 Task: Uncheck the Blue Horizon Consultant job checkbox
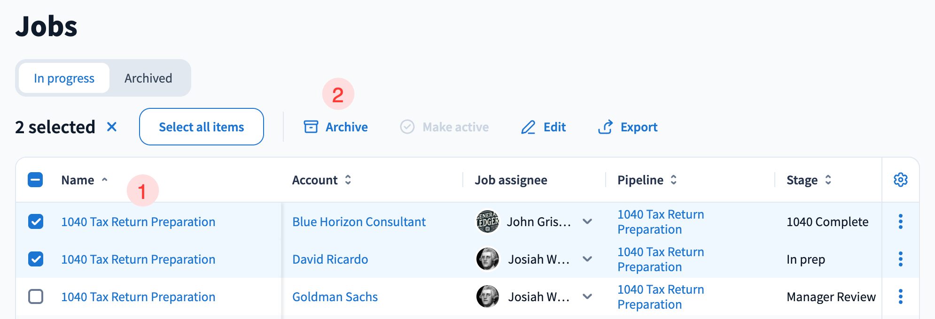pos(36,221)
